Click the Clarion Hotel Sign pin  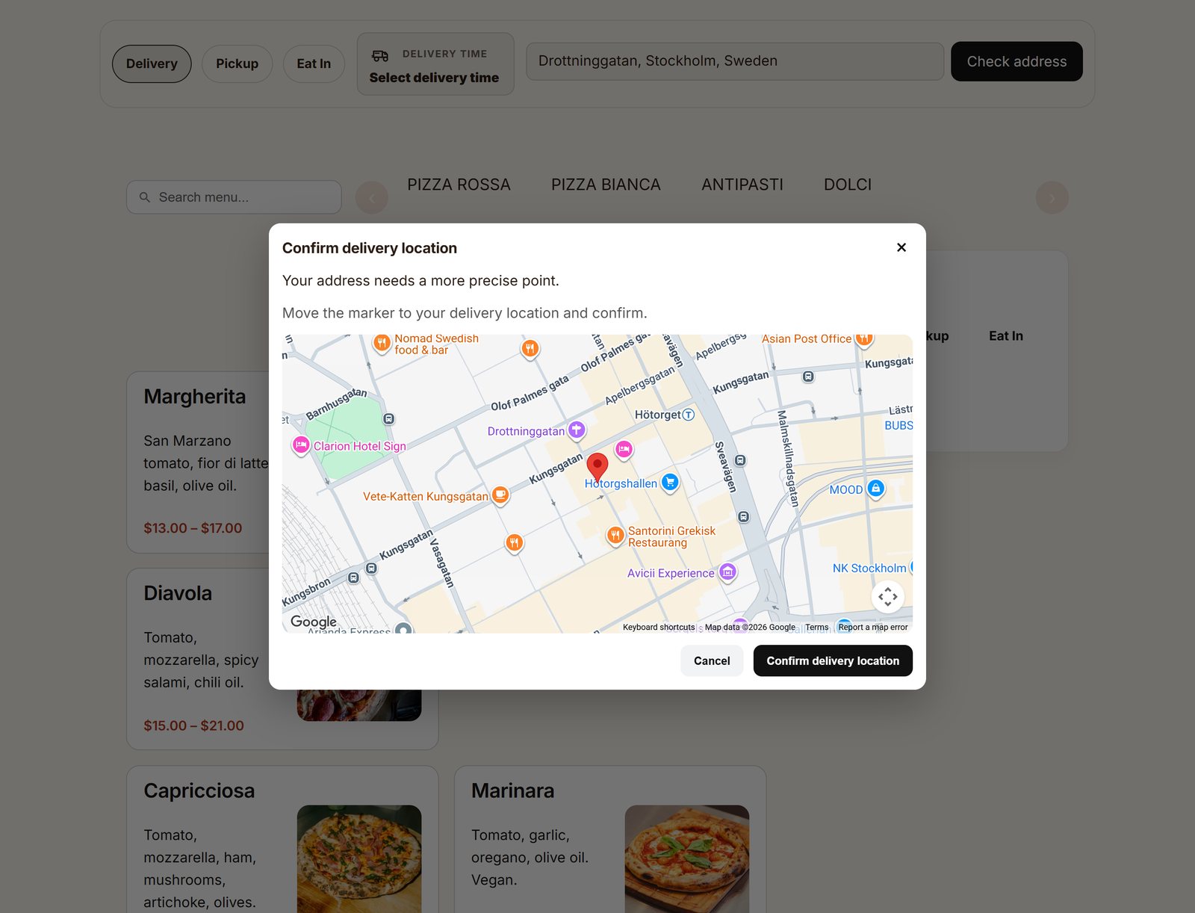[x=301, y=445]
